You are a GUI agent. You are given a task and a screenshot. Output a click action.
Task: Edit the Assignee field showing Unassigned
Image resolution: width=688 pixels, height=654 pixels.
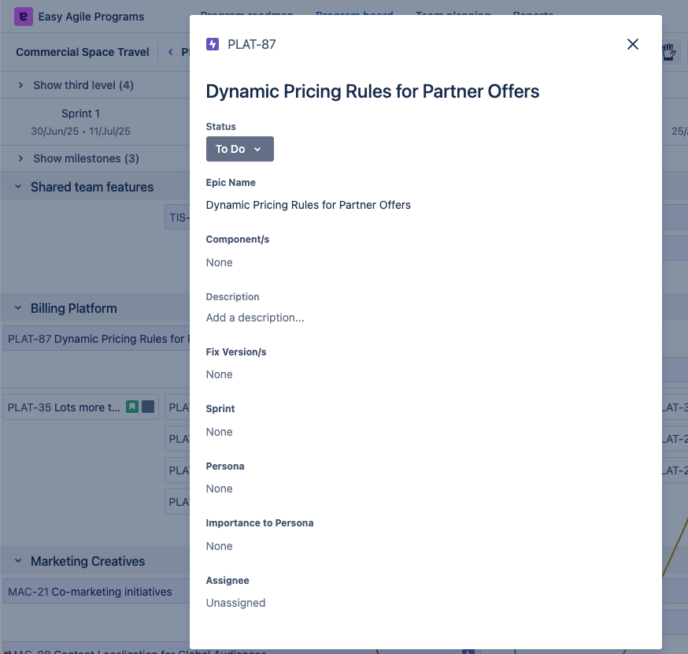tap(235, 603)
